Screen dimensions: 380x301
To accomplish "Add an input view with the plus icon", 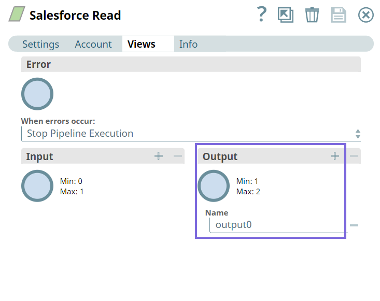I will point(159,156).
